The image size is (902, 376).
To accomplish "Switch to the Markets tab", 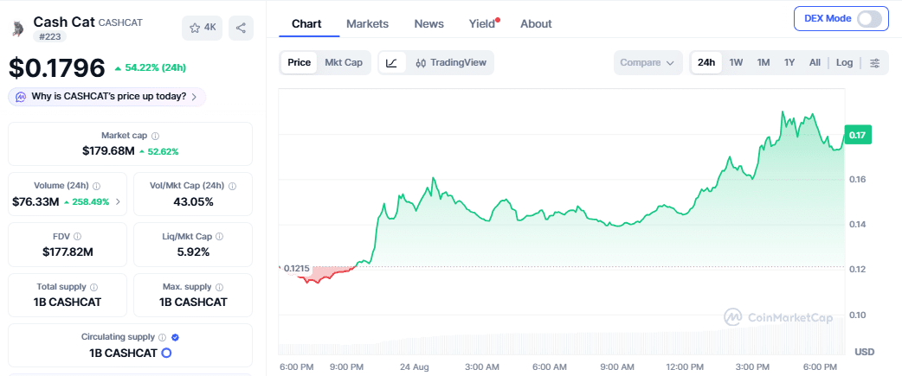I will point(367,23).
